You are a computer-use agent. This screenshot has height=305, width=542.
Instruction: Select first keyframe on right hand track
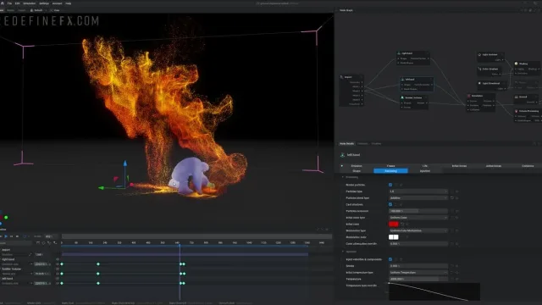click(x=62, y=264)
